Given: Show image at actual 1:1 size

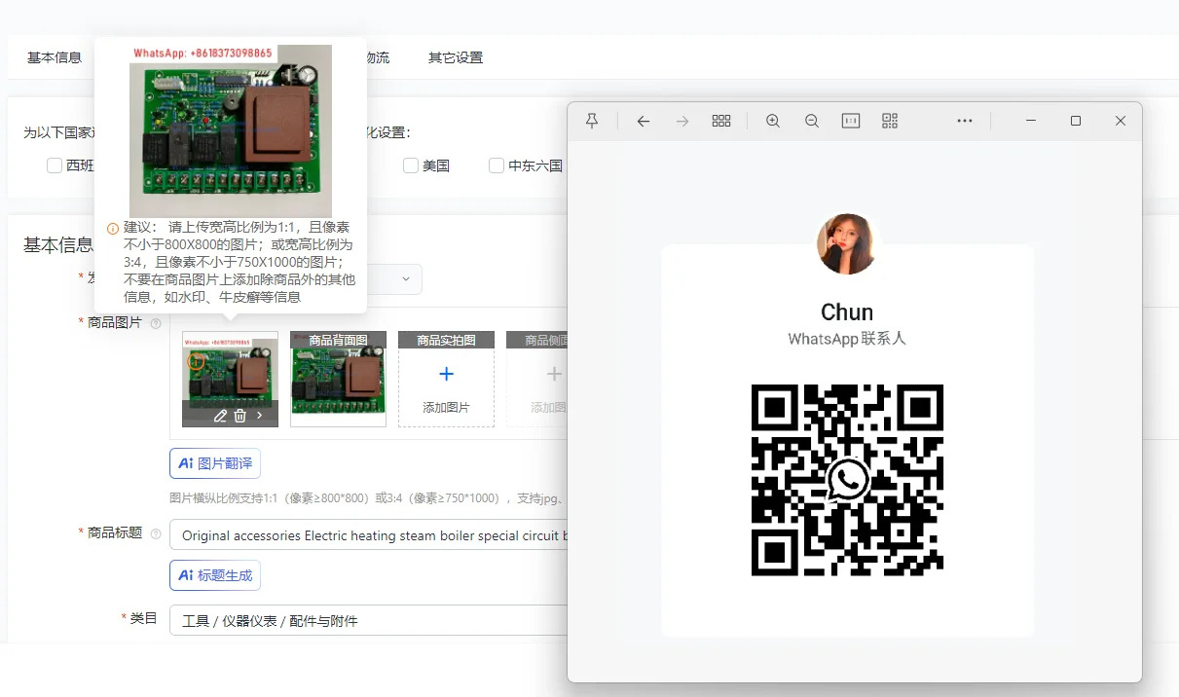Looking at the screenshot, I should pos(851,121).
